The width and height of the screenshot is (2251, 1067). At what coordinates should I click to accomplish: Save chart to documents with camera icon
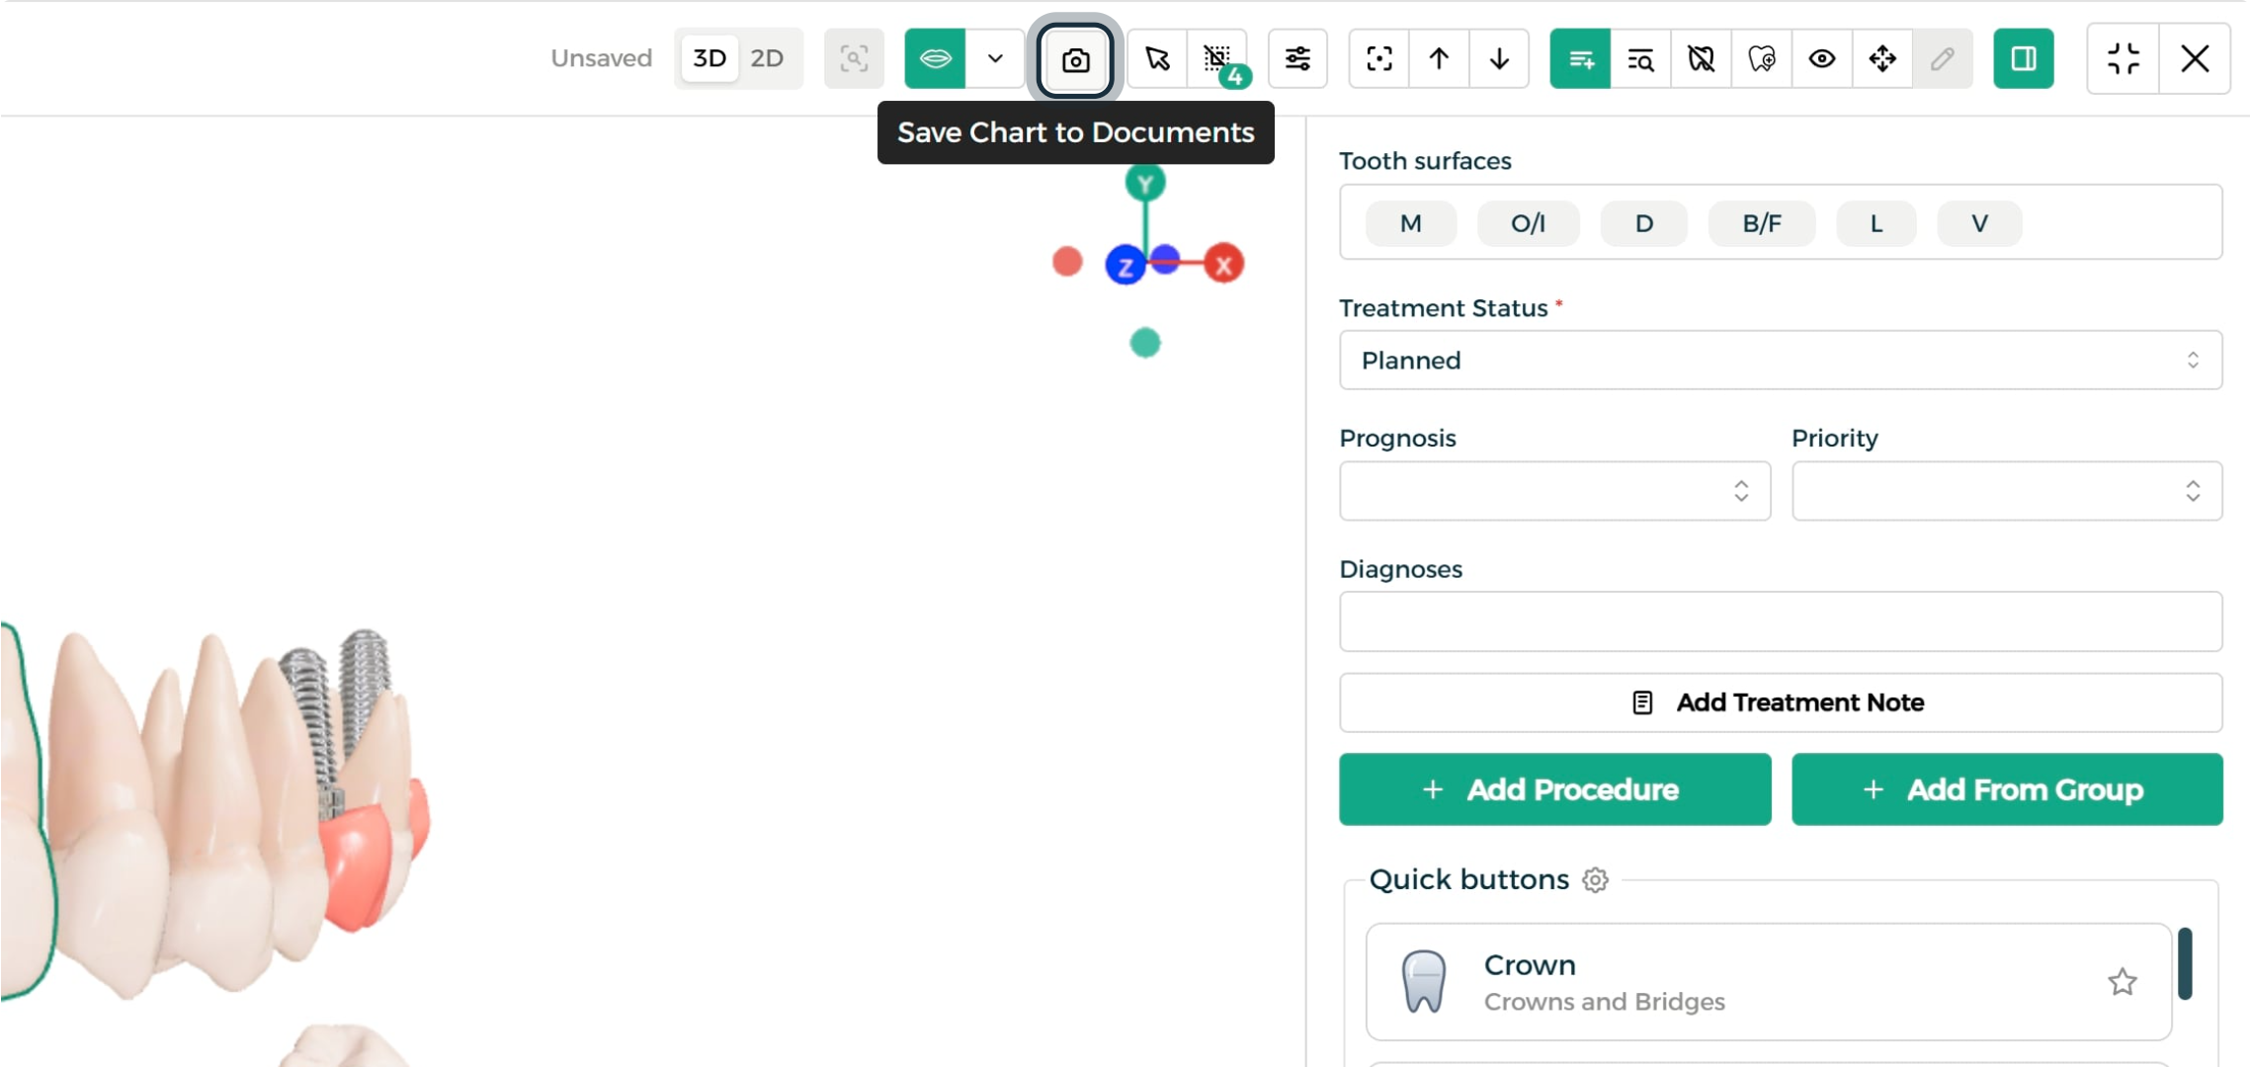pos(1075,59)
